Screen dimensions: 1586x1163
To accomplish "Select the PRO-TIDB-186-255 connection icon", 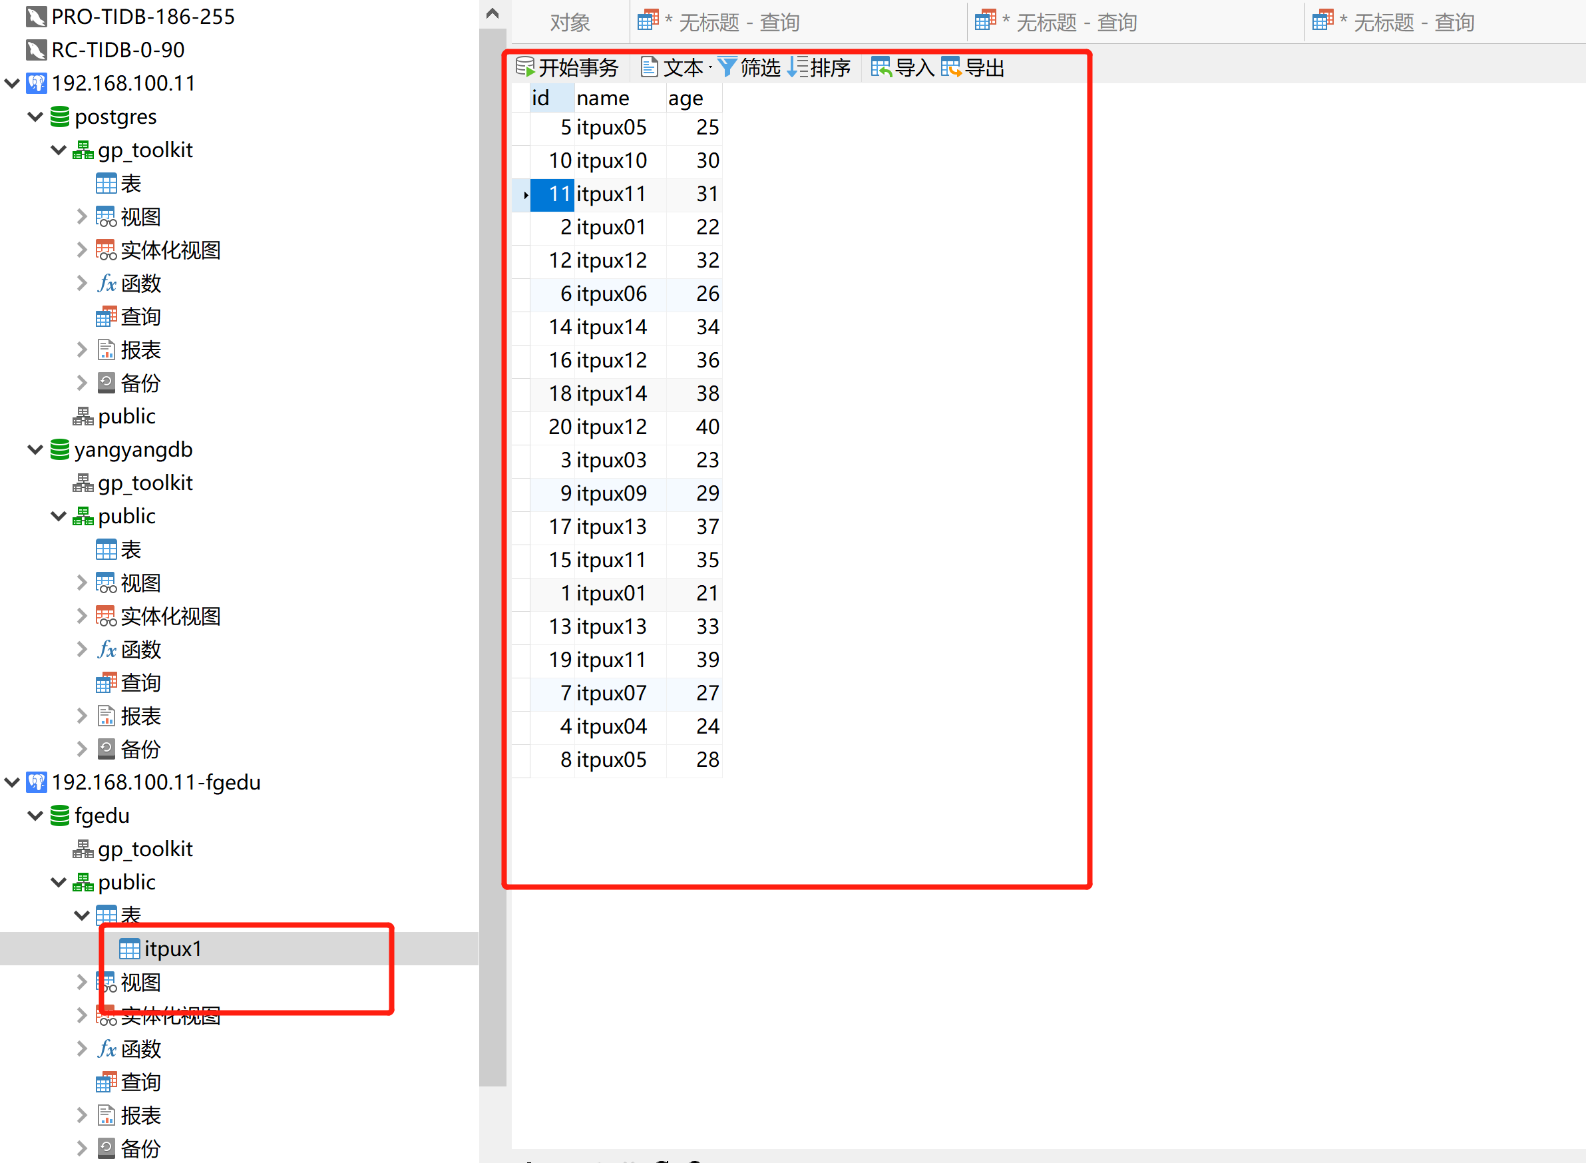I will (x=37, y=16).
